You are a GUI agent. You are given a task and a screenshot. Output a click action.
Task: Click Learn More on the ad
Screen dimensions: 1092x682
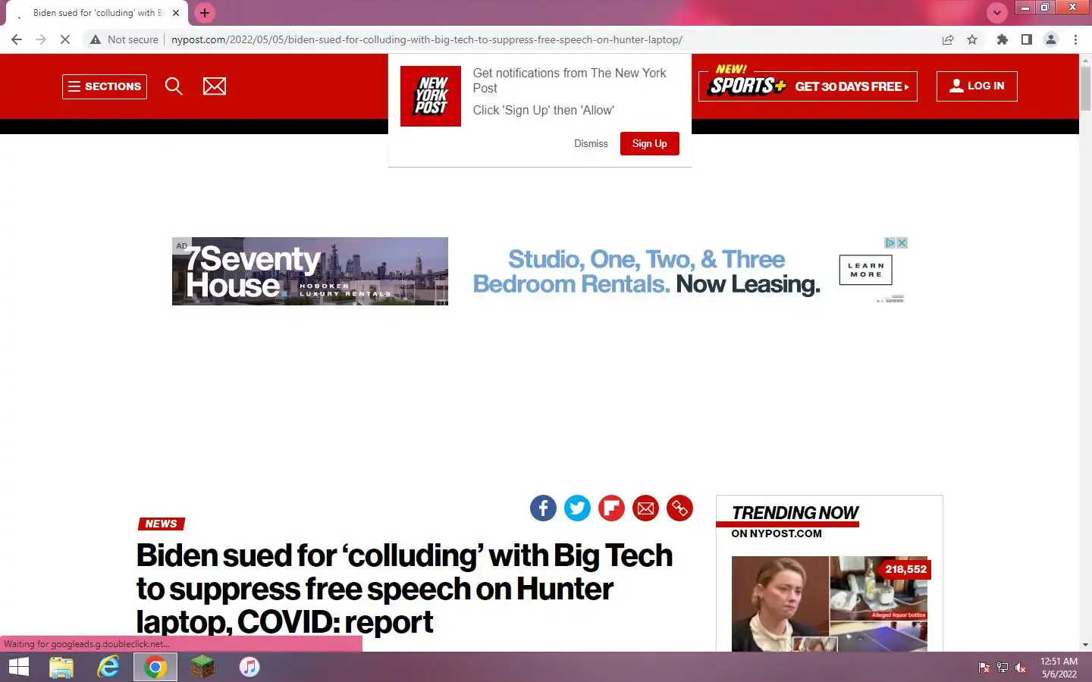point(865,270)
